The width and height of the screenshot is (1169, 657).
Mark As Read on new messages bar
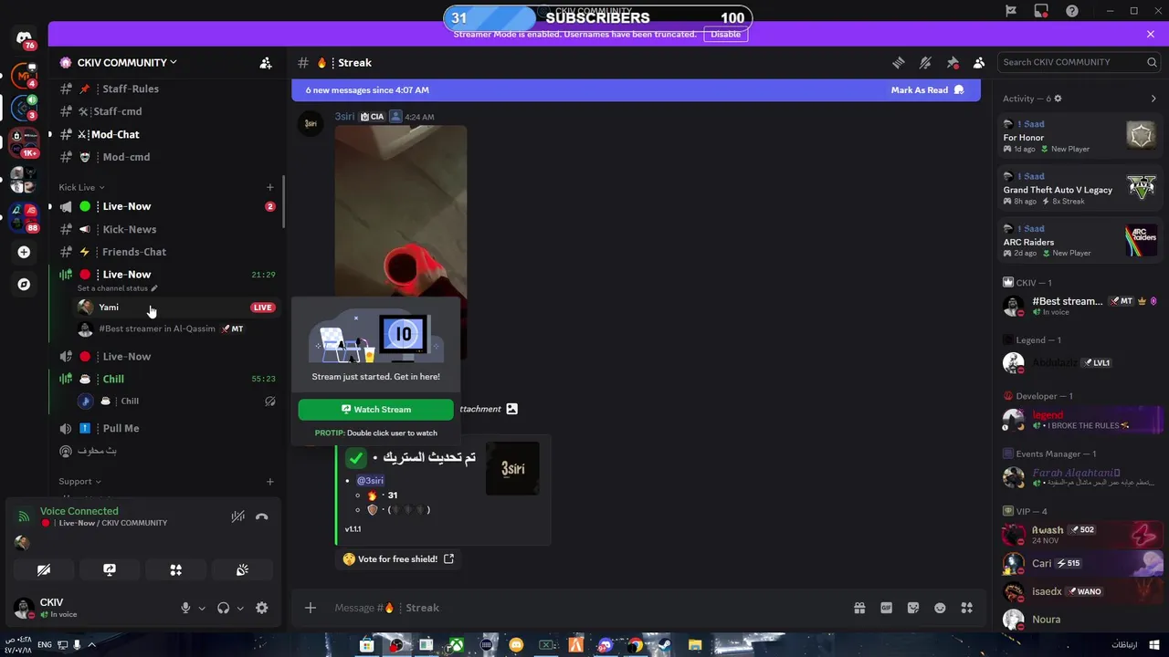tap(927, 90)
